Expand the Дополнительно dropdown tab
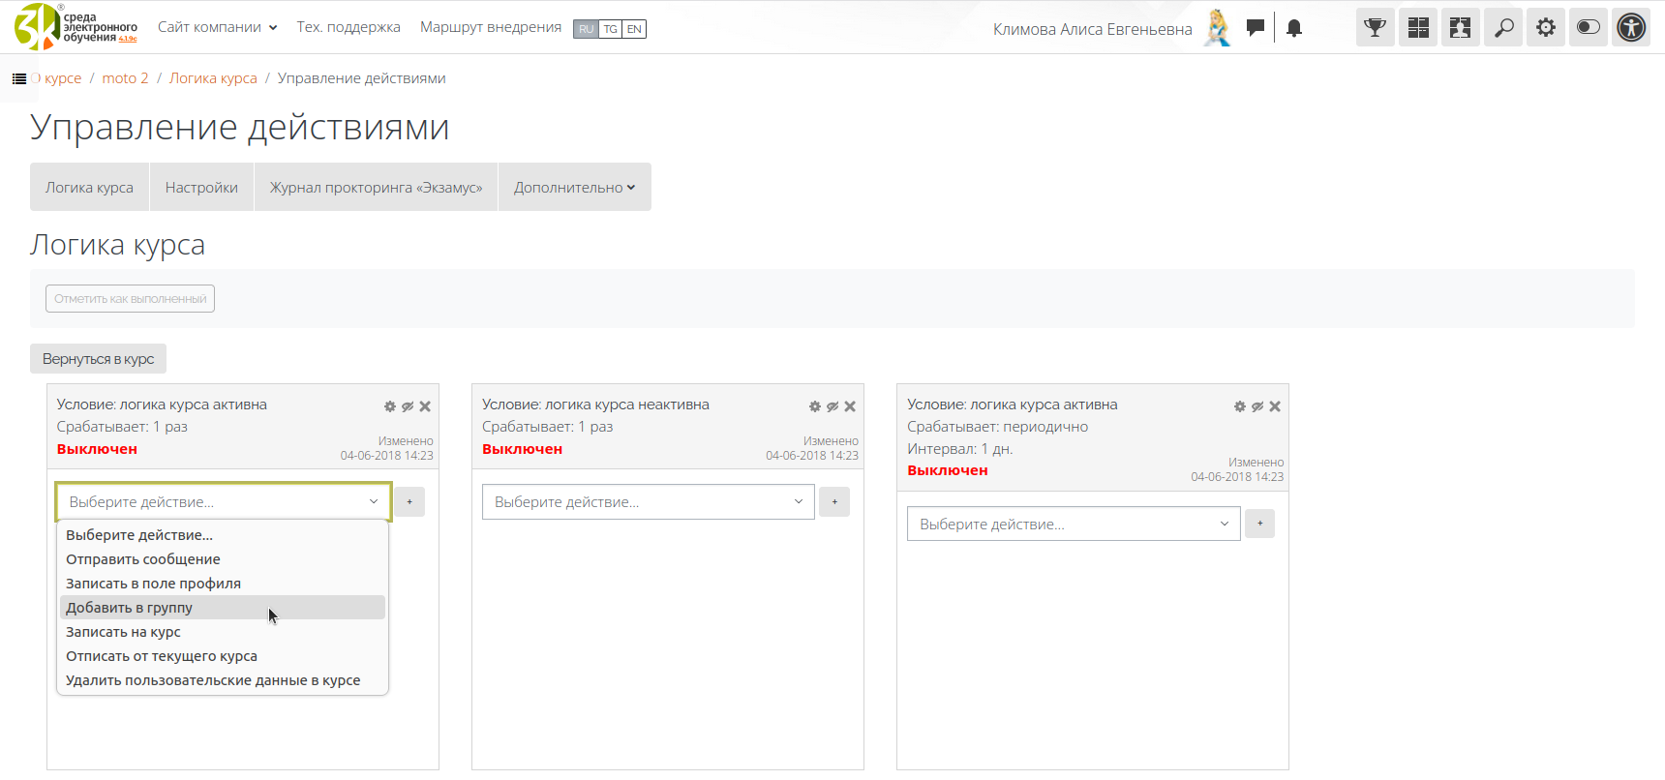 tap(574, 188)
